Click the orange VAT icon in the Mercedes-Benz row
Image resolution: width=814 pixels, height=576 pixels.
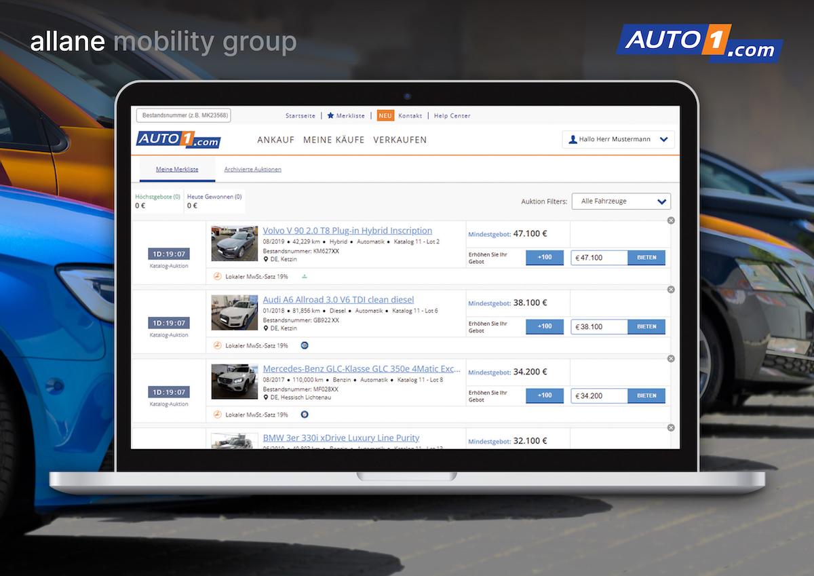pyautogui.click(x=217, y=415)
